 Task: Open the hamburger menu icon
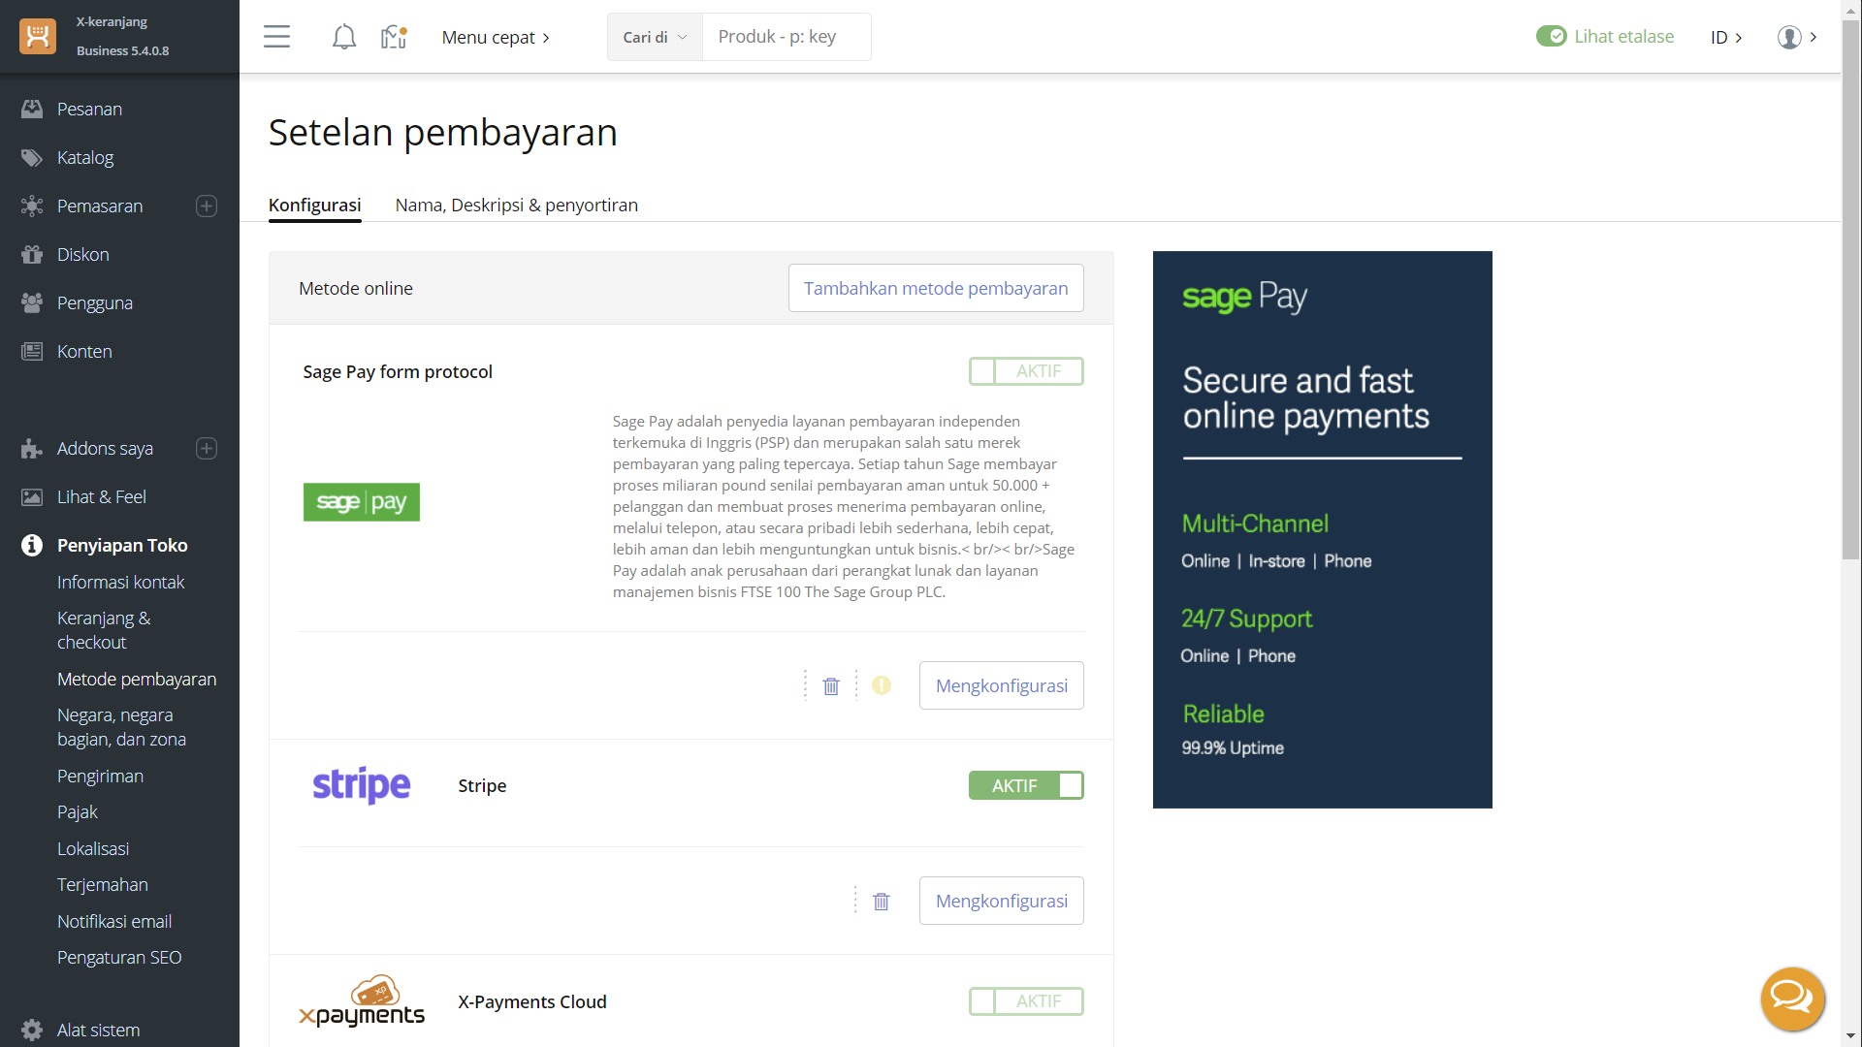(276, 37)
